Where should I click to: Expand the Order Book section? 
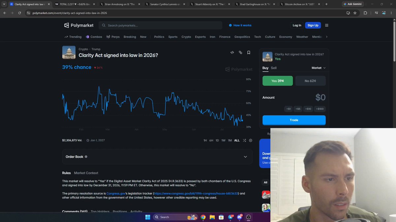157,157
